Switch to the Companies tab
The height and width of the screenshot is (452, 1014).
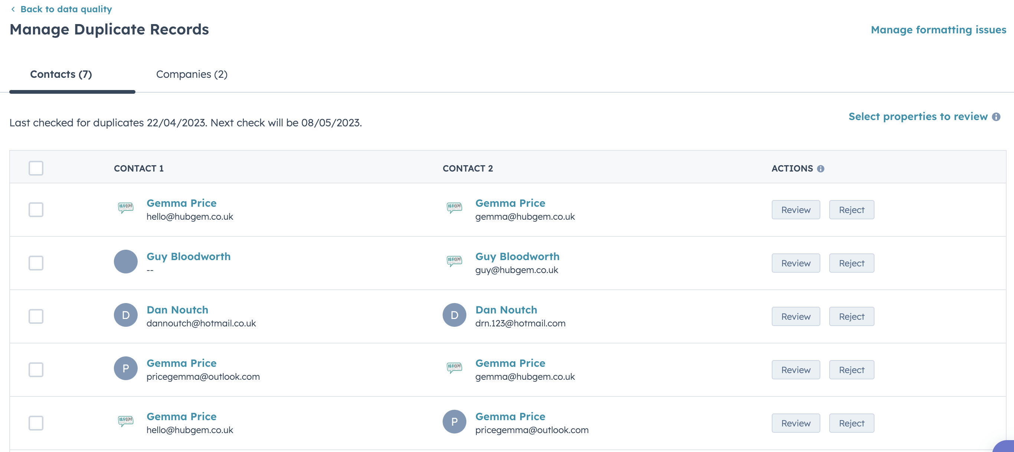pyautogui.click(x=192, y=74)
